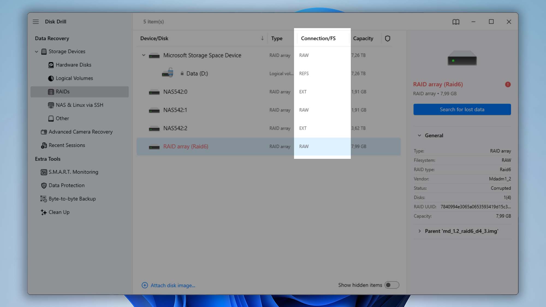This screenshot has width=546, height=307.
Task: Select the NAS542:2 array
Action: tap(269, 128)
